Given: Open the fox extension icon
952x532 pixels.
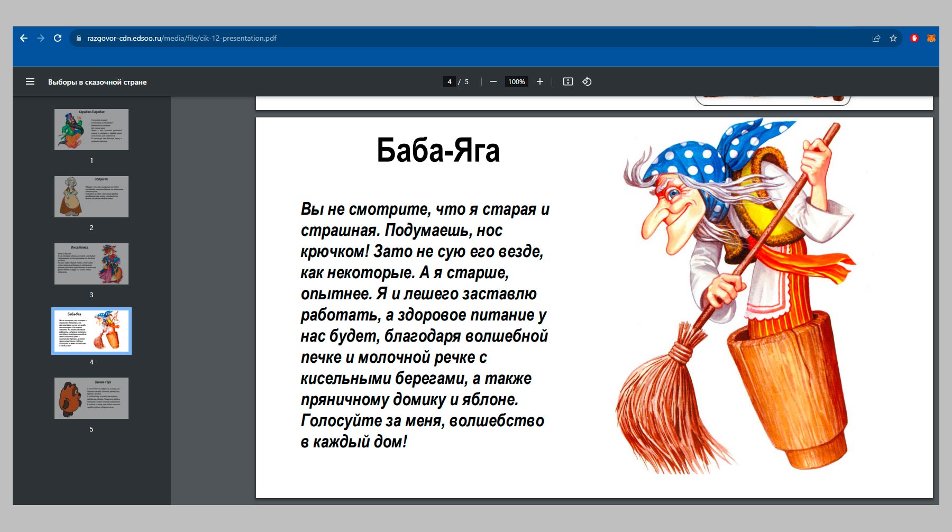Looking at the screenshot, I should (x=931, y=38).
